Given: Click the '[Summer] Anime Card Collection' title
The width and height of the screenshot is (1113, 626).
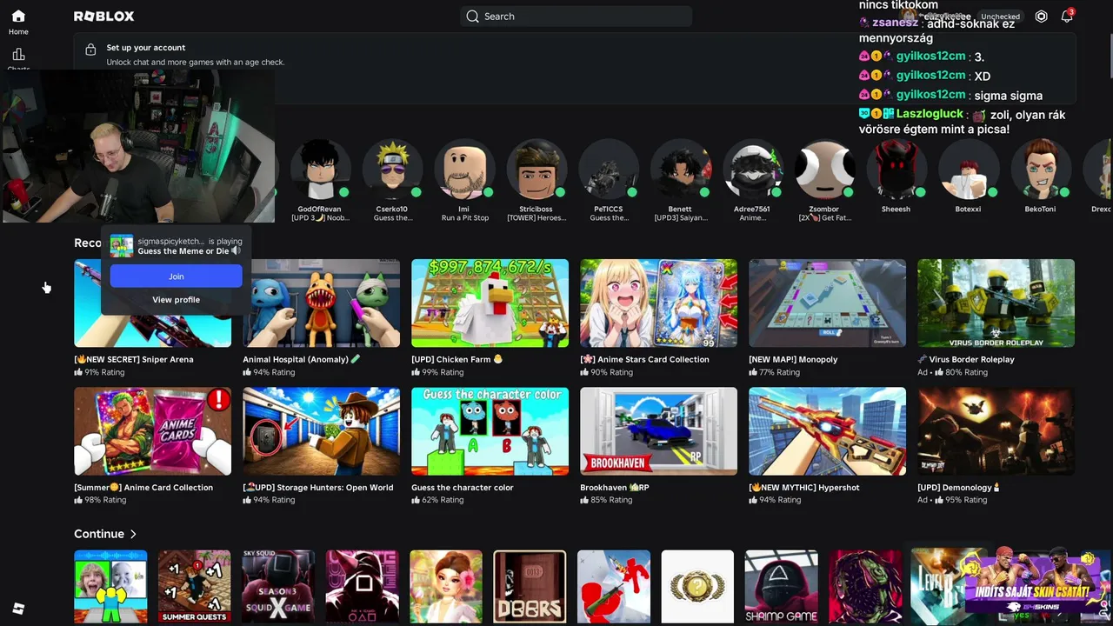Looking at the screenshot, I should tap(143, 488).
